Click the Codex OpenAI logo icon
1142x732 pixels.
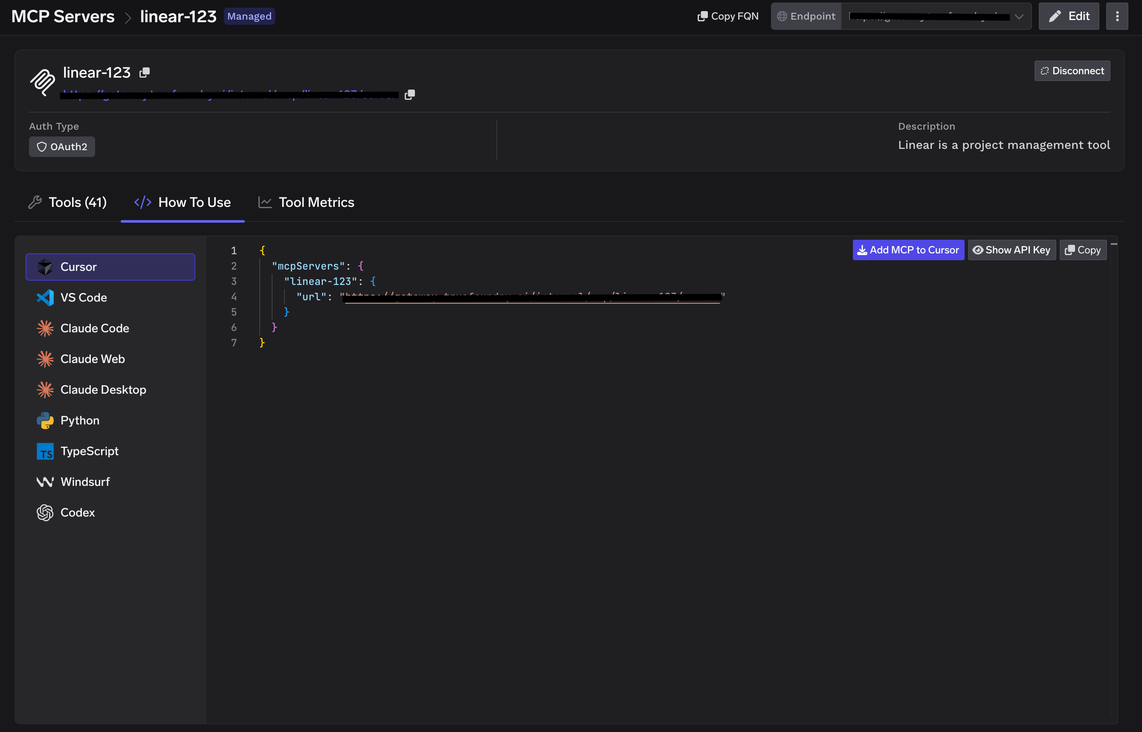coord(45,512)
